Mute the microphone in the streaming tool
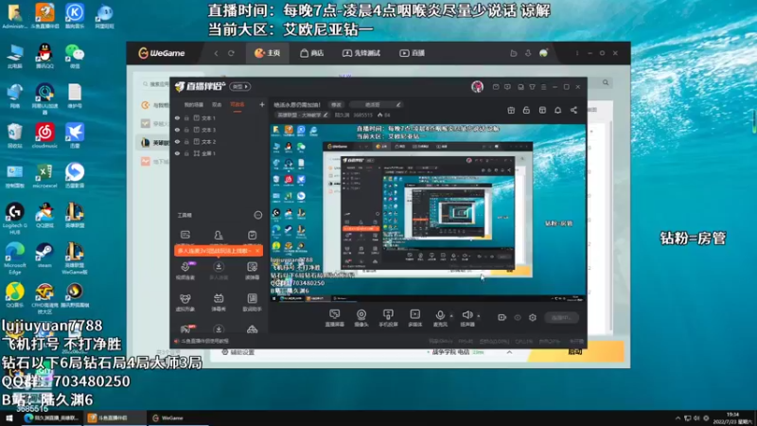This screenshot has width=757, height=426. (x=440, y=315)
